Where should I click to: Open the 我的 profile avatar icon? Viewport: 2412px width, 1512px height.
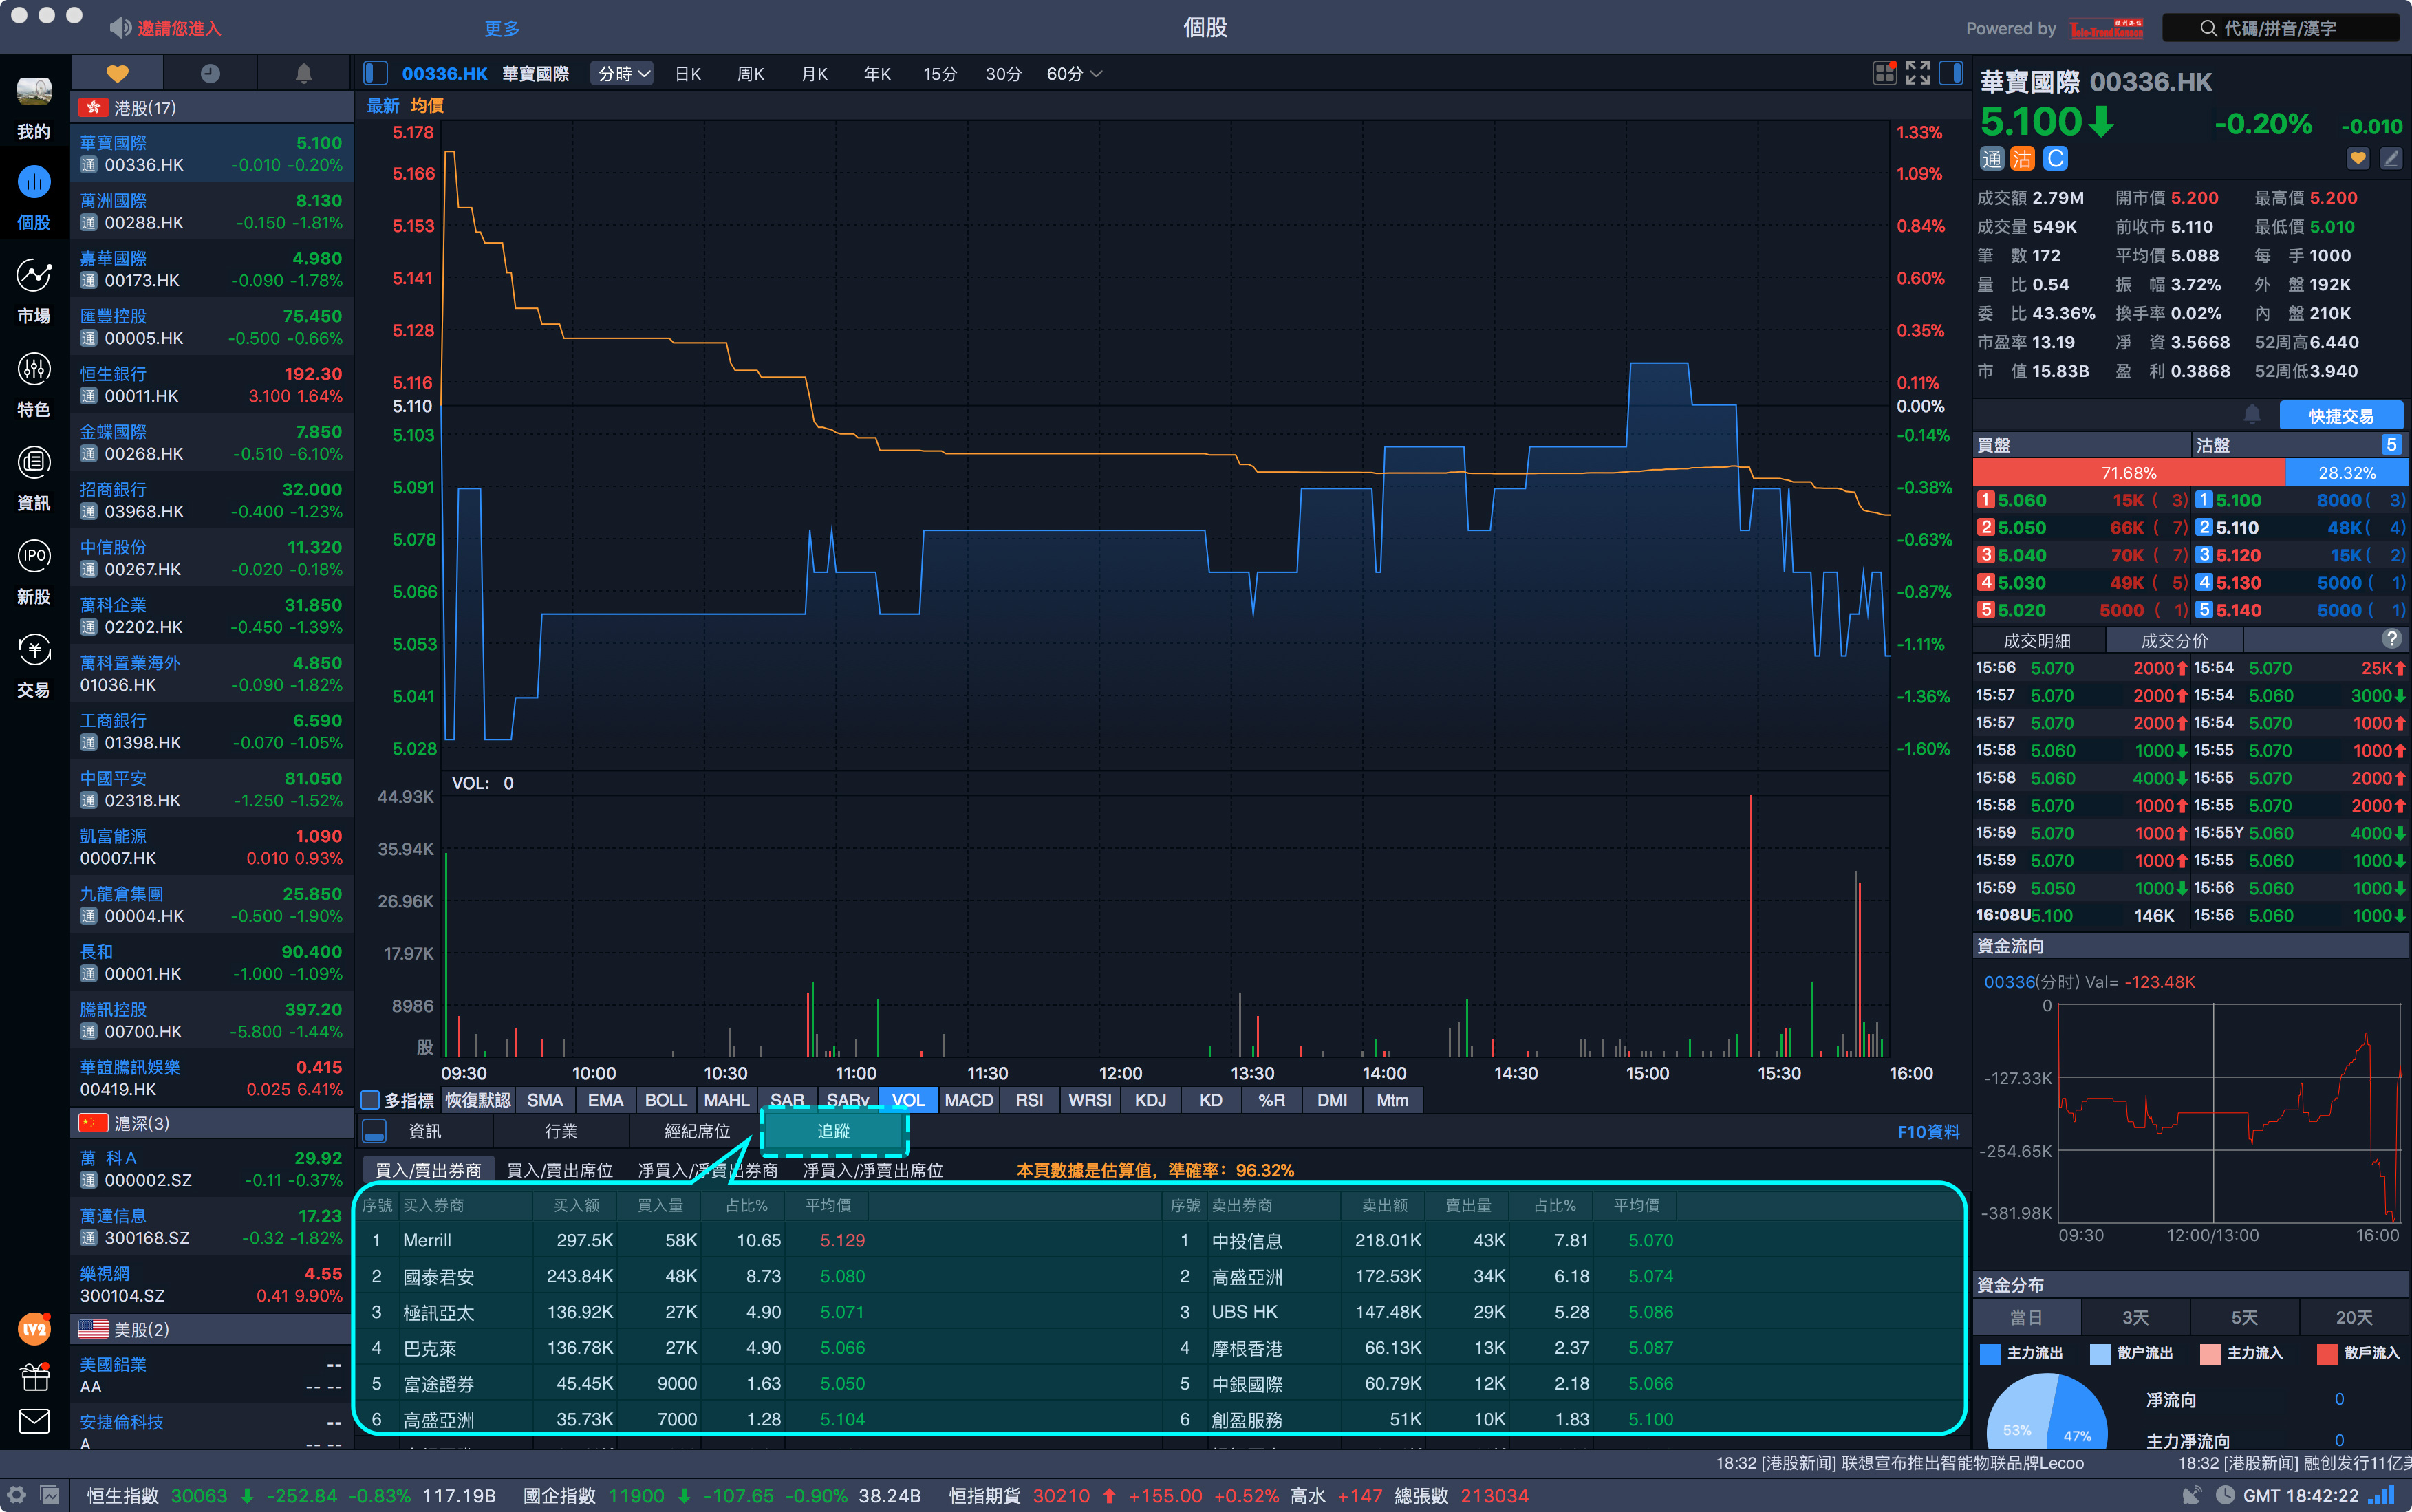click(34, 91)
